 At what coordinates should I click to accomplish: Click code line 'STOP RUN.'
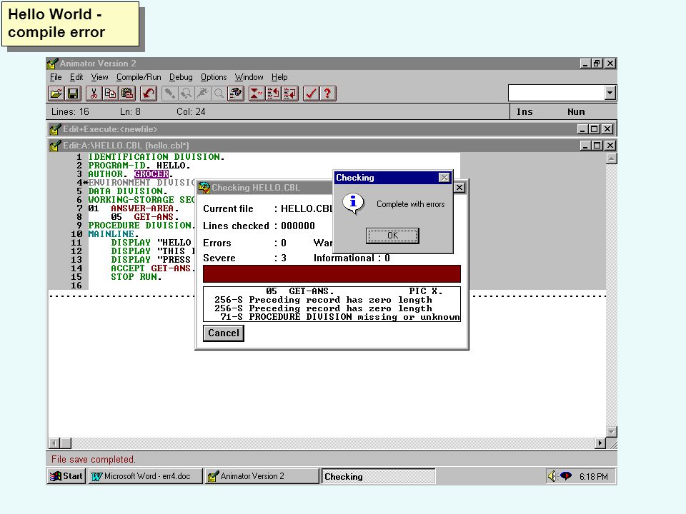[x=136, y=277]
